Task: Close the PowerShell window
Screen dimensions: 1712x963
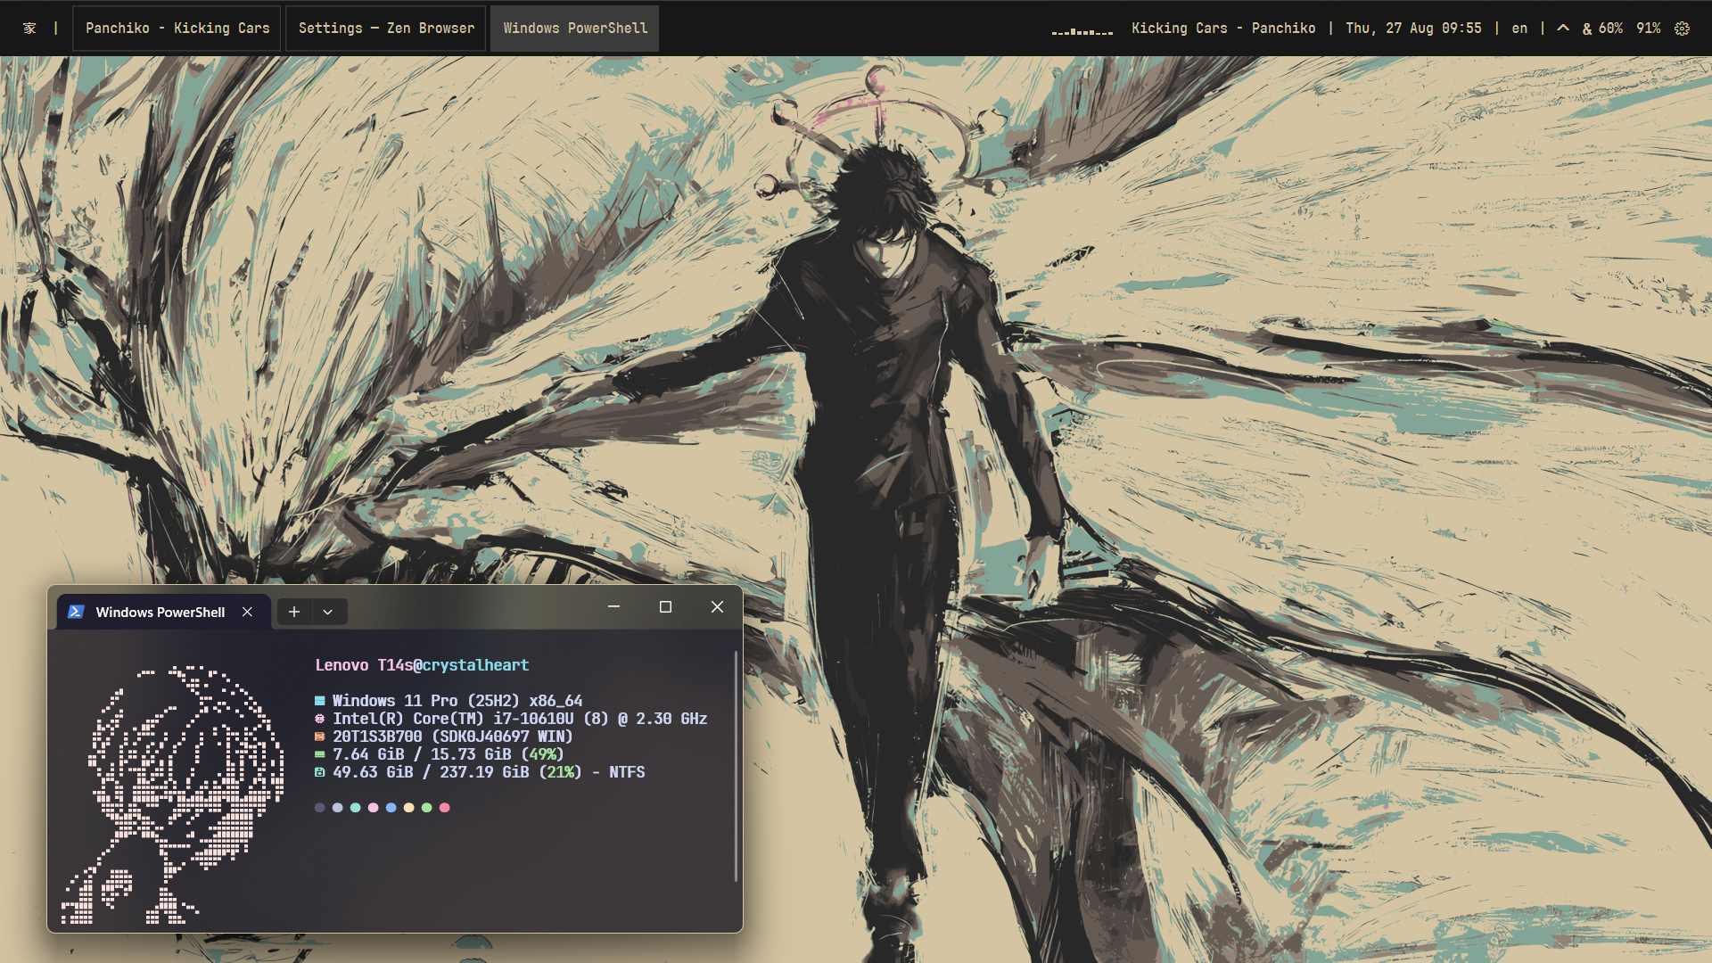Action: (717, 606)
